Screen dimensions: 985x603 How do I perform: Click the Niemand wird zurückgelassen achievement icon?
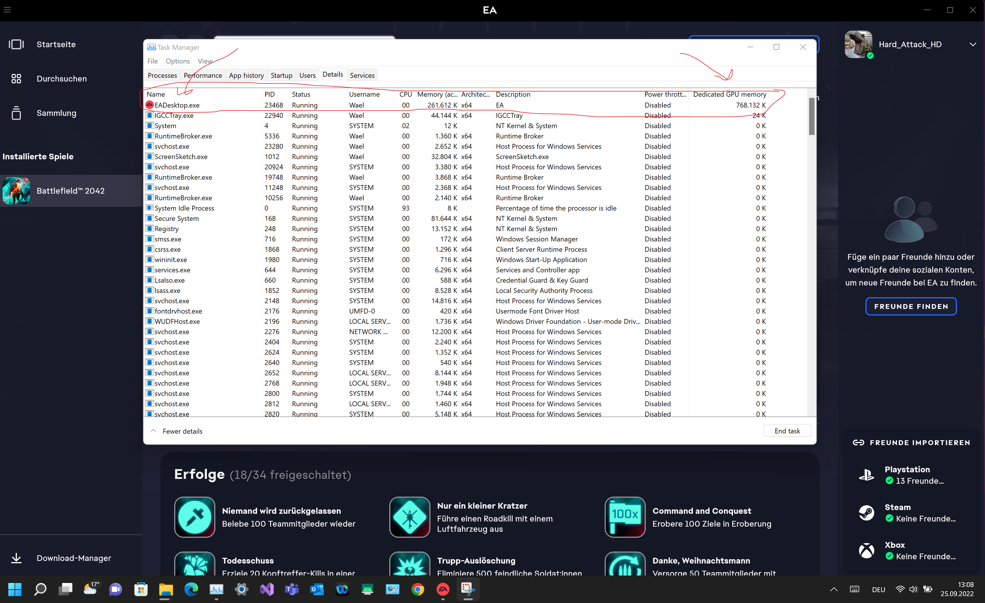[195, 517]
